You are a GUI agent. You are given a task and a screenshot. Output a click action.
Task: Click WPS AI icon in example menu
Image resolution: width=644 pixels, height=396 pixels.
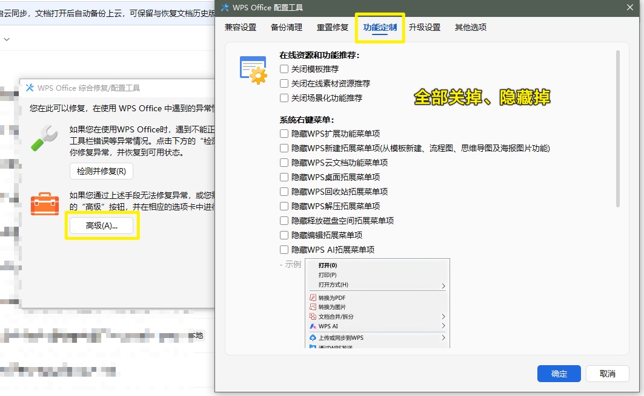tap(313, 326)
